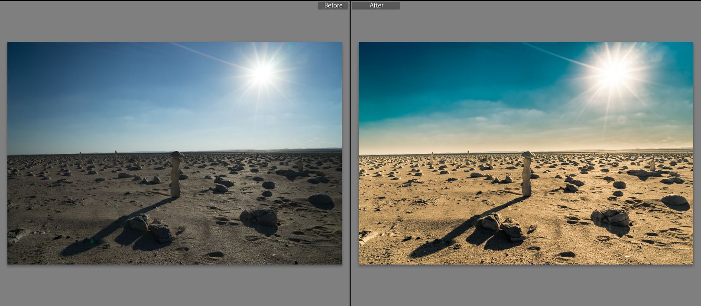Click the tall rock pillar in After photo
701x306 pixels.
(527, 176)
